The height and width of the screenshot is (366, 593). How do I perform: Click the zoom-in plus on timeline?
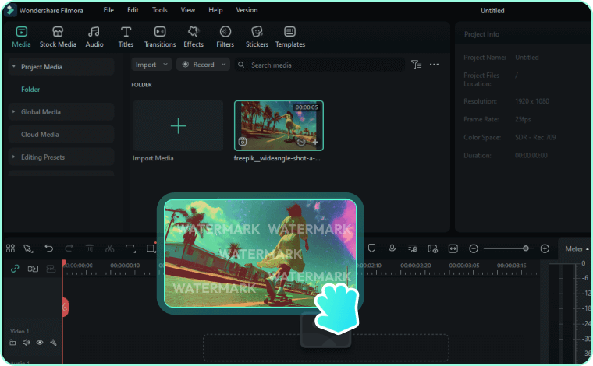tap(545, 248)
